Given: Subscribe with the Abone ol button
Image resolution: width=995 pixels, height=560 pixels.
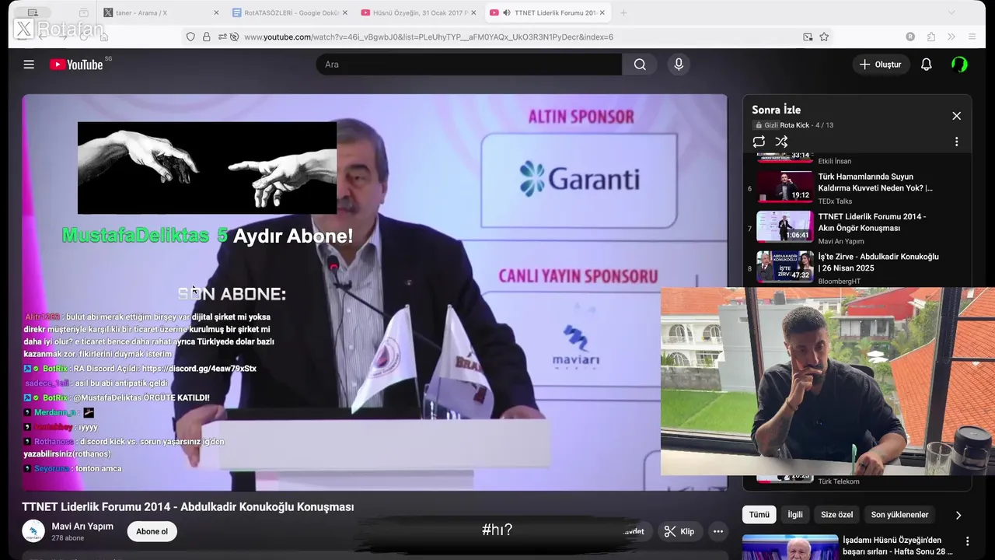Looking at the screenshot, I should pos(152,532).
